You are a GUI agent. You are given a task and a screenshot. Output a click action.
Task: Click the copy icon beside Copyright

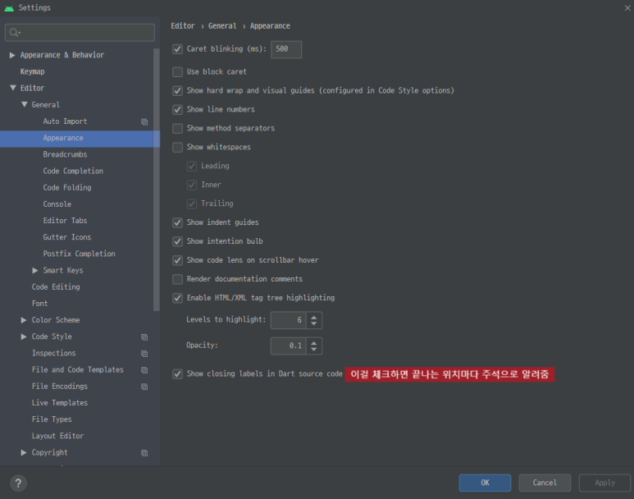coord(144,453)
